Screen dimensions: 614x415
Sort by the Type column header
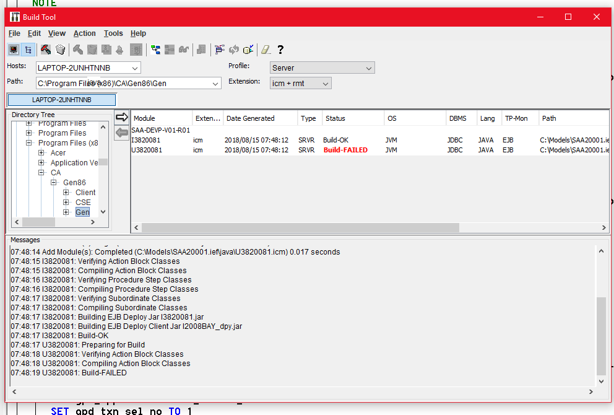click(309, 118)
